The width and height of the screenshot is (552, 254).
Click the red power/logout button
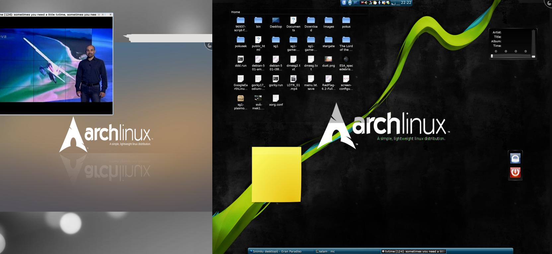coord(515,172)
